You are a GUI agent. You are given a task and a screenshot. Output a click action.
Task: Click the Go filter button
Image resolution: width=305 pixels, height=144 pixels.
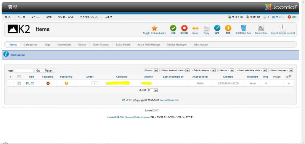[38, 70]
